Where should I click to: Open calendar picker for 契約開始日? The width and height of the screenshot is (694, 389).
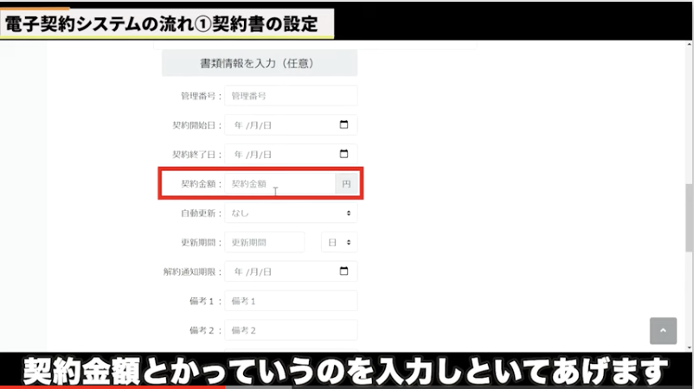344,125
